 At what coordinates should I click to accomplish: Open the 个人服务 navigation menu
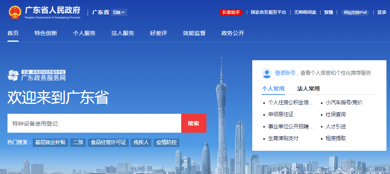(x=84, y=33)
